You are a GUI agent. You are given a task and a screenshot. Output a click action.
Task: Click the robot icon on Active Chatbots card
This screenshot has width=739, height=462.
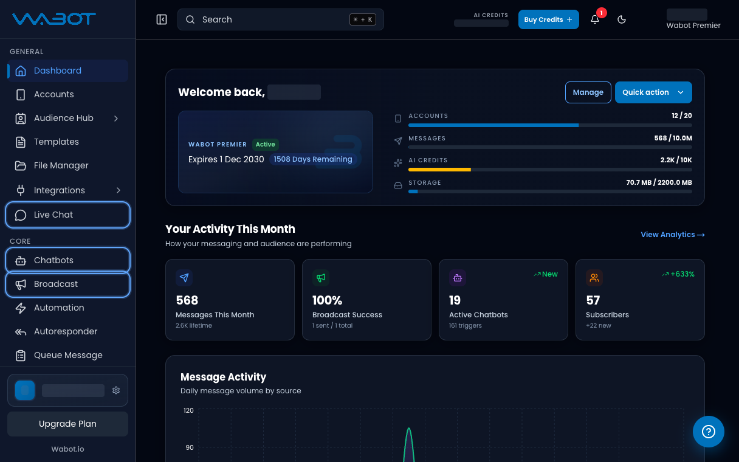[x=458, y=278]
